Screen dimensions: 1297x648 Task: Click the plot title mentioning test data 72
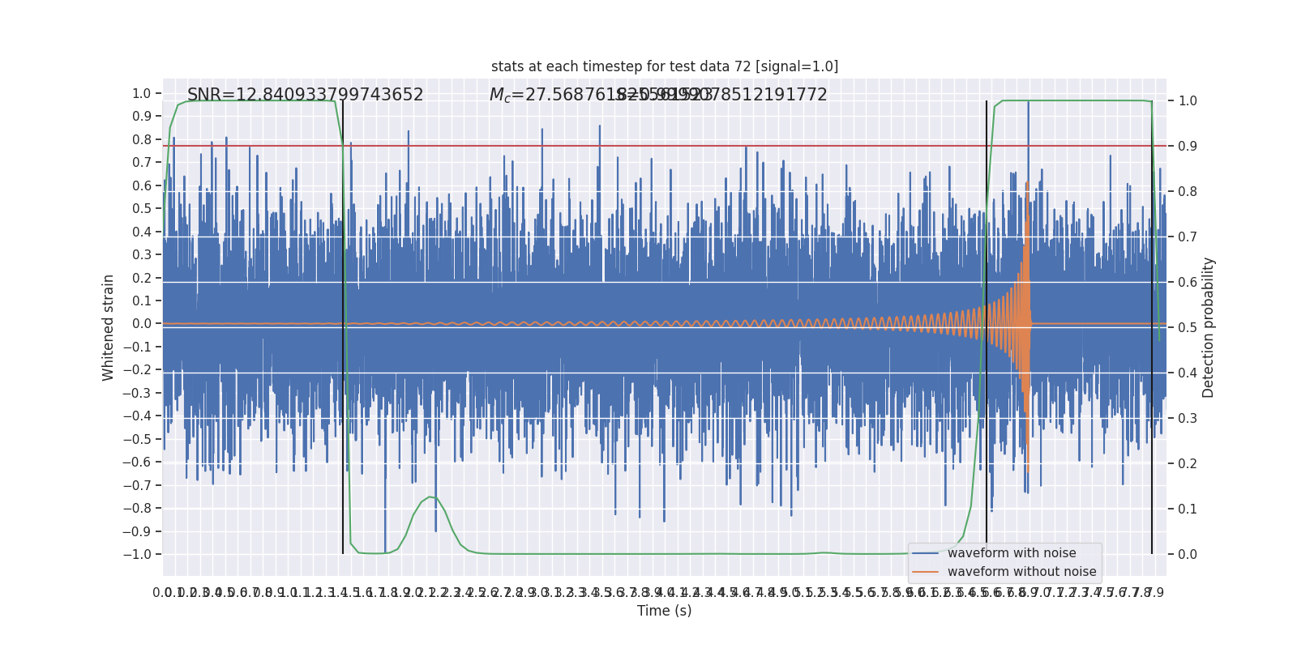664,66
